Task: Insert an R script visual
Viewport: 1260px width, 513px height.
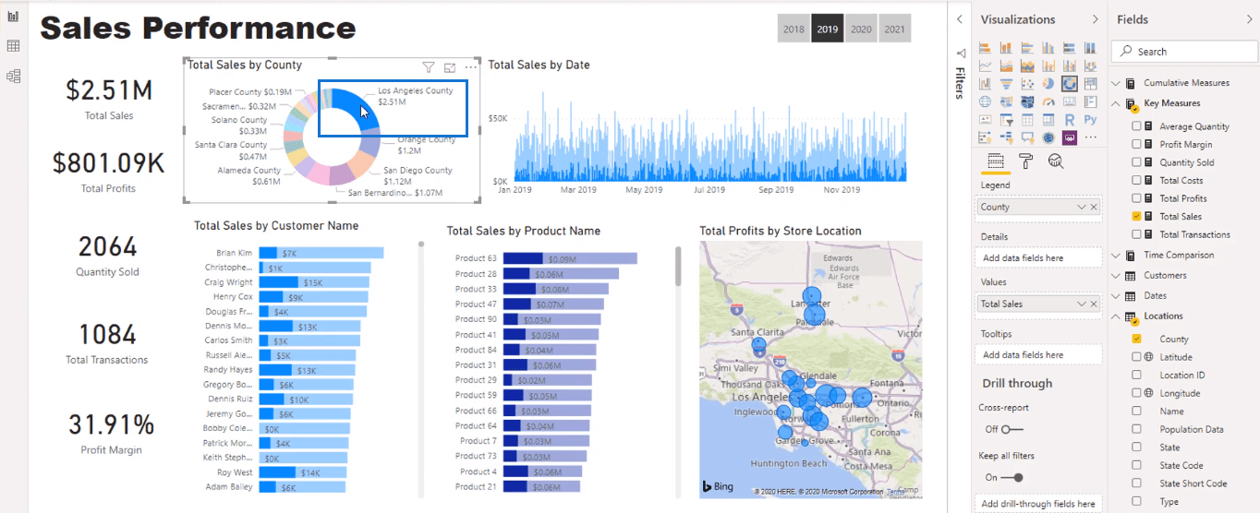Action: coord(1070,119)
